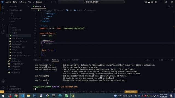
Task: Kill the terminal with the trash icon
Action: [x=162, y=60]
